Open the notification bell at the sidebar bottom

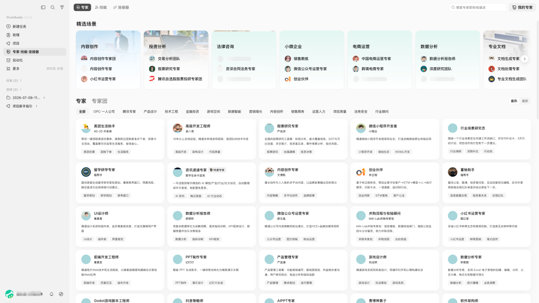coord(51,294)
